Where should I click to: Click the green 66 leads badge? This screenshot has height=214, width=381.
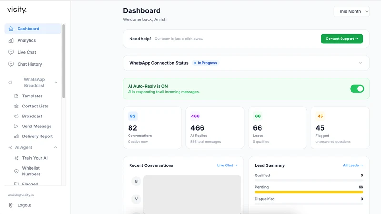258,116
